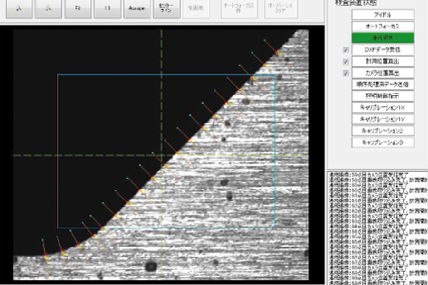Toggle the センターライン center line button

(x=166, y=9)
